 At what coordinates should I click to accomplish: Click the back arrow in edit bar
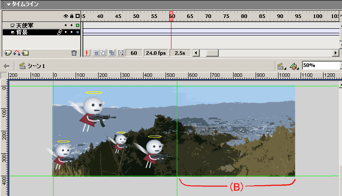(x=7, y=66)
